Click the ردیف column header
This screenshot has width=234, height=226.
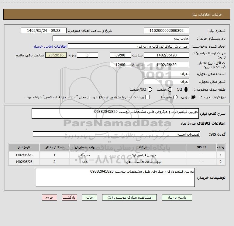coord(221,147)
